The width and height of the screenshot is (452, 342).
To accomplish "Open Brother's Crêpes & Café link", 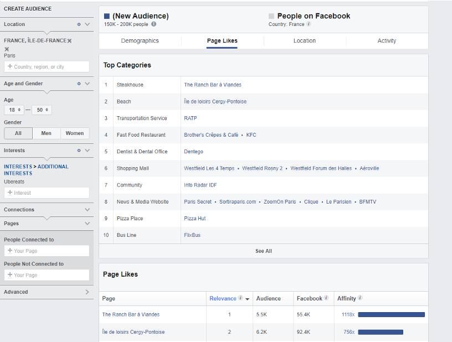I will tap(211, 135).
